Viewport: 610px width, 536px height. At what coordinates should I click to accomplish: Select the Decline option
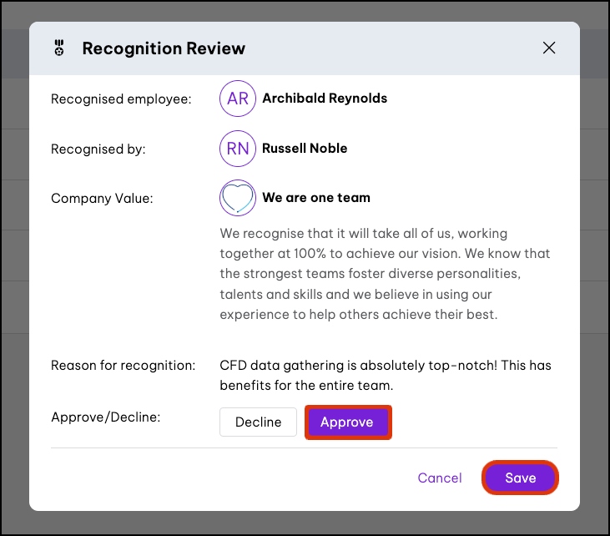258,422
